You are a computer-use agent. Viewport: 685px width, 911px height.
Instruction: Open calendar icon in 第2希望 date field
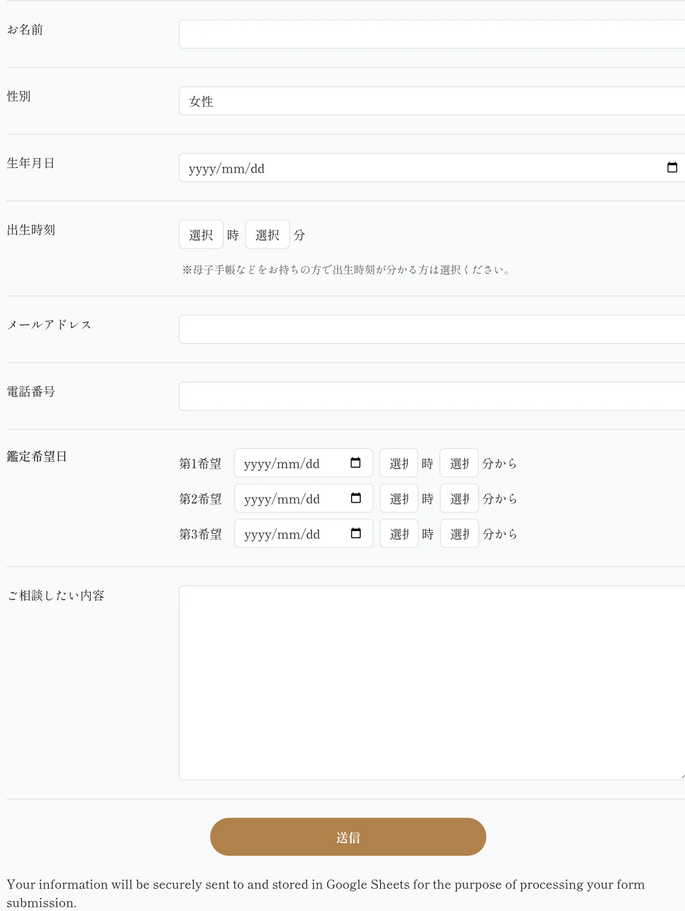pyautogui.click(x=356, y=498)
